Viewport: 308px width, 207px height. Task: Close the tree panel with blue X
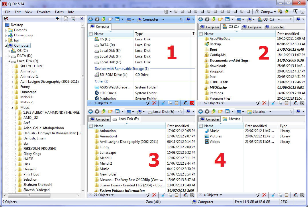pos(82,18)
